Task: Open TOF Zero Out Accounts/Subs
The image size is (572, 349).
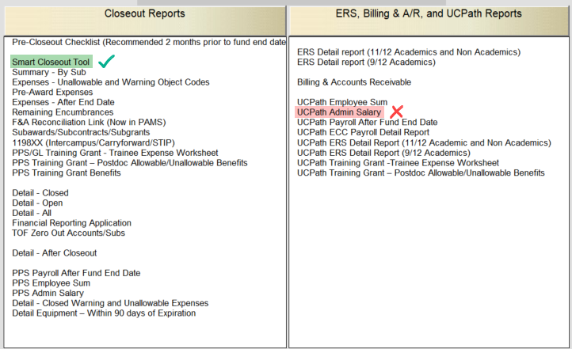Action: [68, 233]
